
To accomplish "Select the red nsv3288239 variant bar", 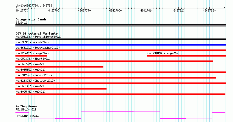I will click(x=120, y=83).
